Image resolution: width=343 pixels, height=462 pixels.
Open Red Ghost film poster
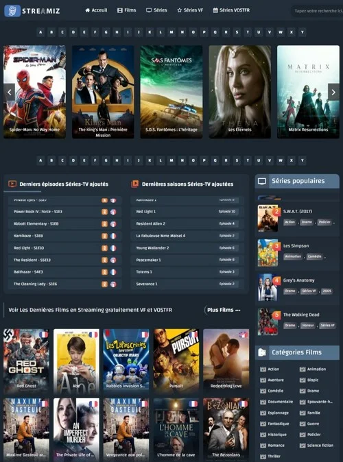pos(26,361)
